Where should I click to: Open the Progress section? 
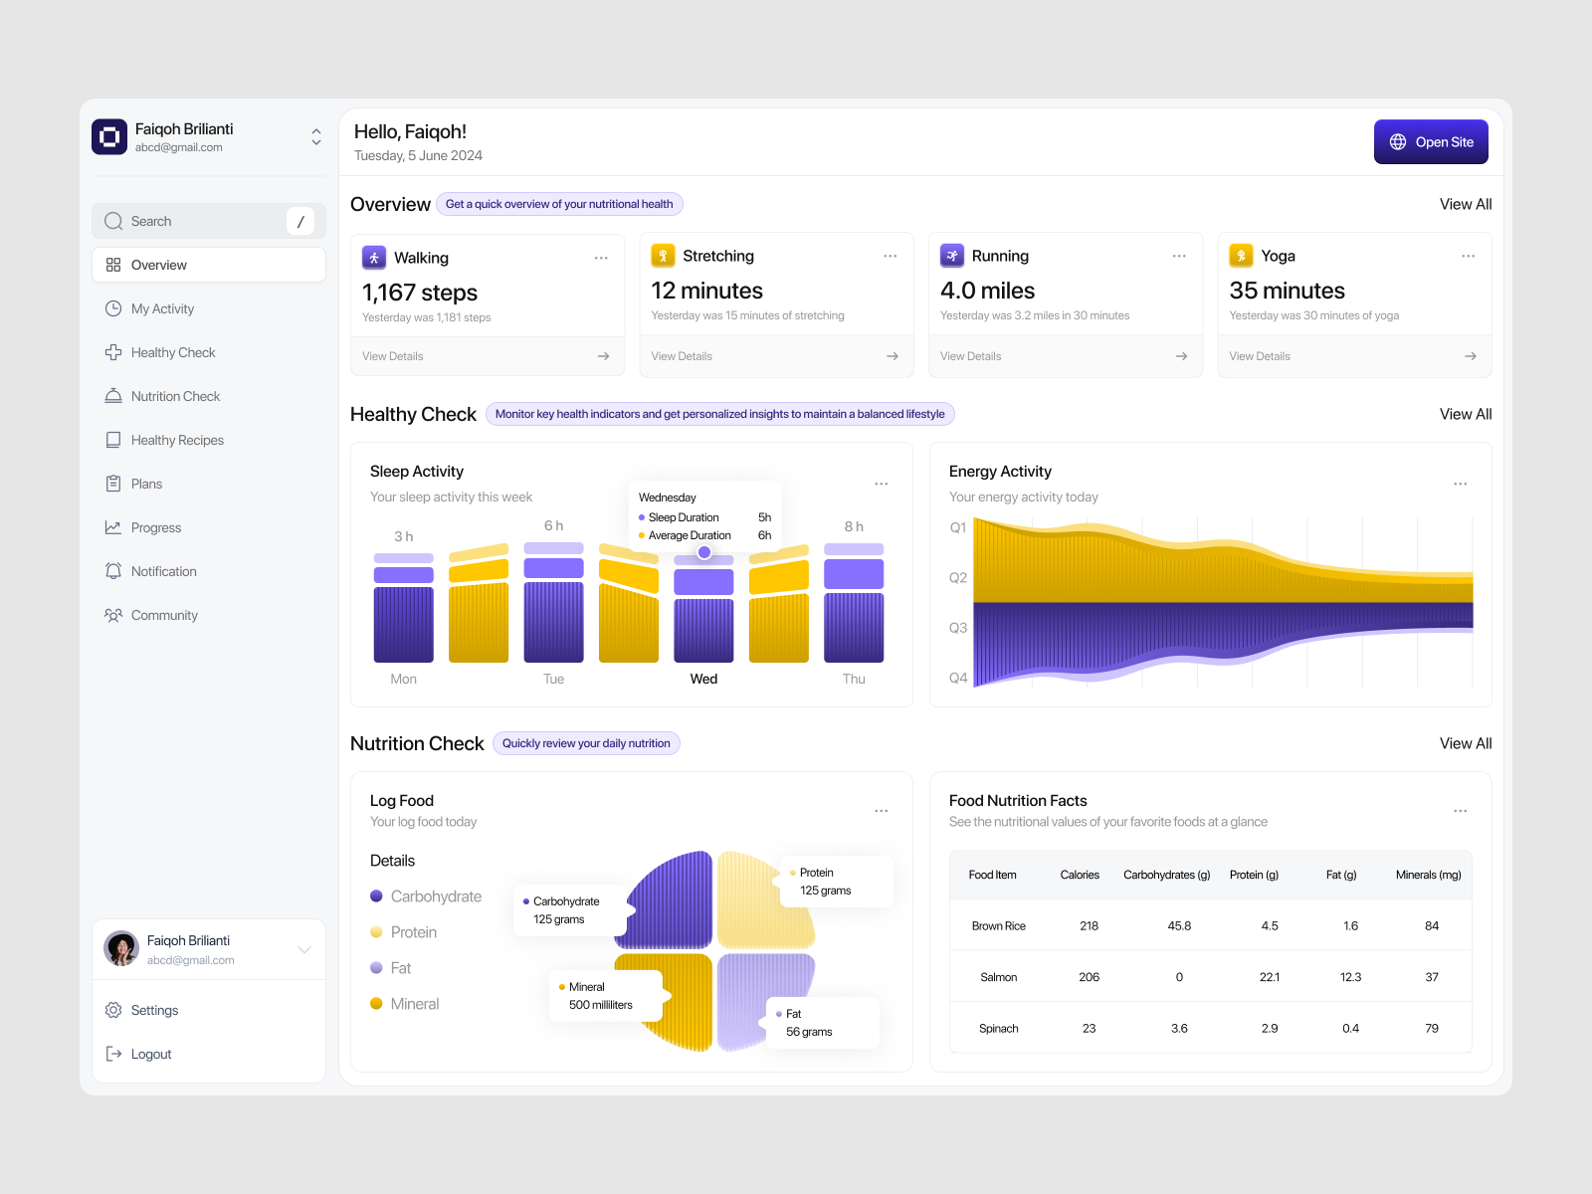(x=156, y=527)
